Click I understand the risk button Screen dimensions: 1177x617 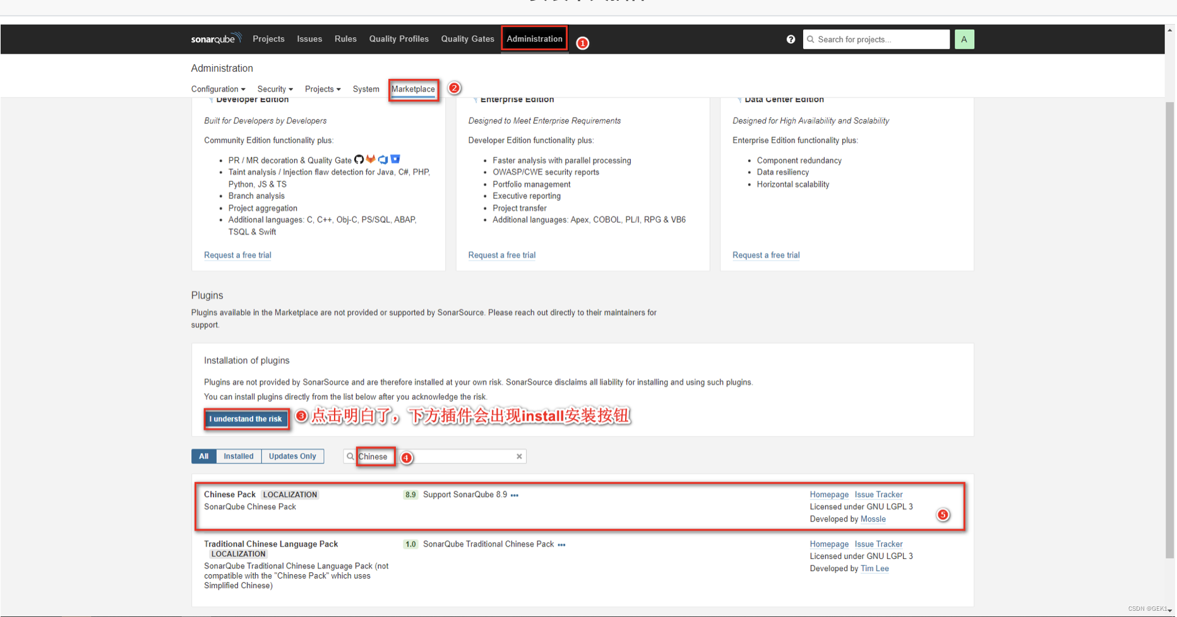(246, 419)
